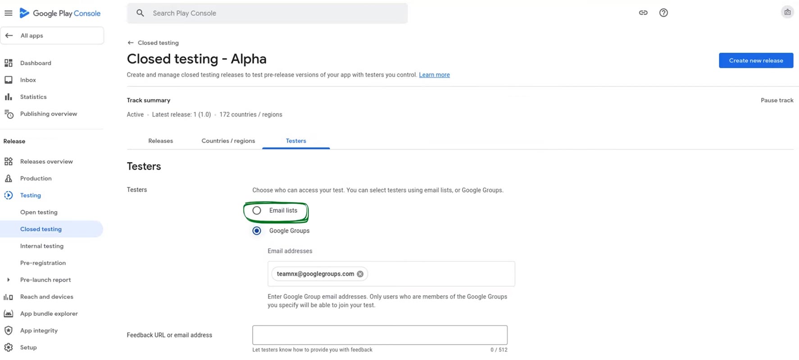799x360 pixels.
Task: Click the App bundle explorer icon
Action: [9, 314]
